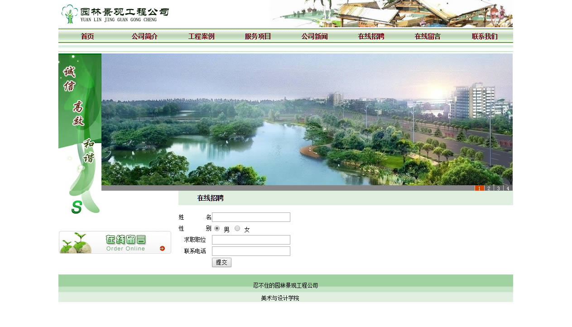Viewport: 572px width, 327px height.
Task: Switch to slide 2 of banner
Action: click(489, 188)
